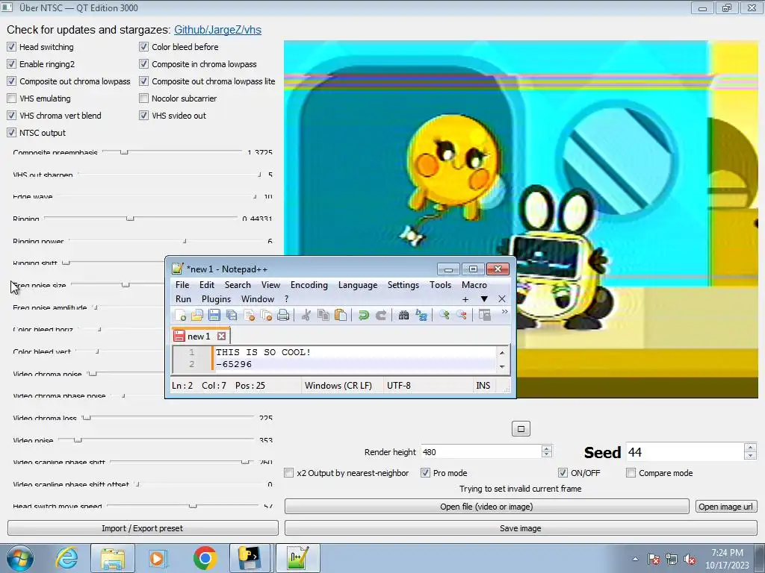Toggle VHS svideo out checkbox
This screenshot has height=573, width=765.
[x=144, y=116]
